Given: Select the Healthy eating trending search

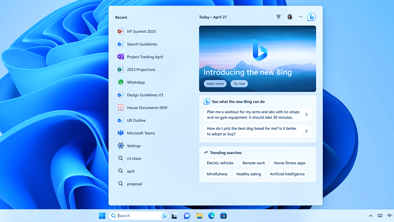Looking at the screenshot, I should click(249, 174).
